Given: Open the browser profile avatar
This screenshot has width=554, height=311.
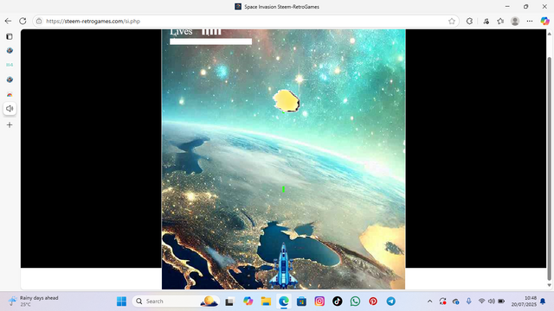Looking at the screenshot, I should 515,21.
